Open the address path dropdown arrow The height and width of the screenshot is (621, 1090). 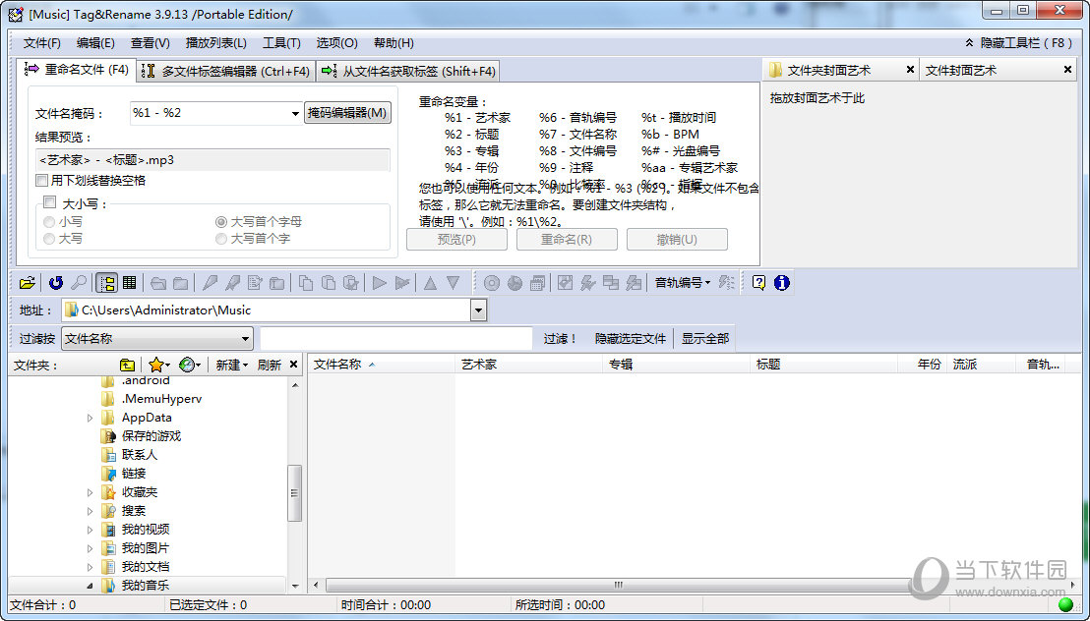pyautogui.click(x=478, y=310)
